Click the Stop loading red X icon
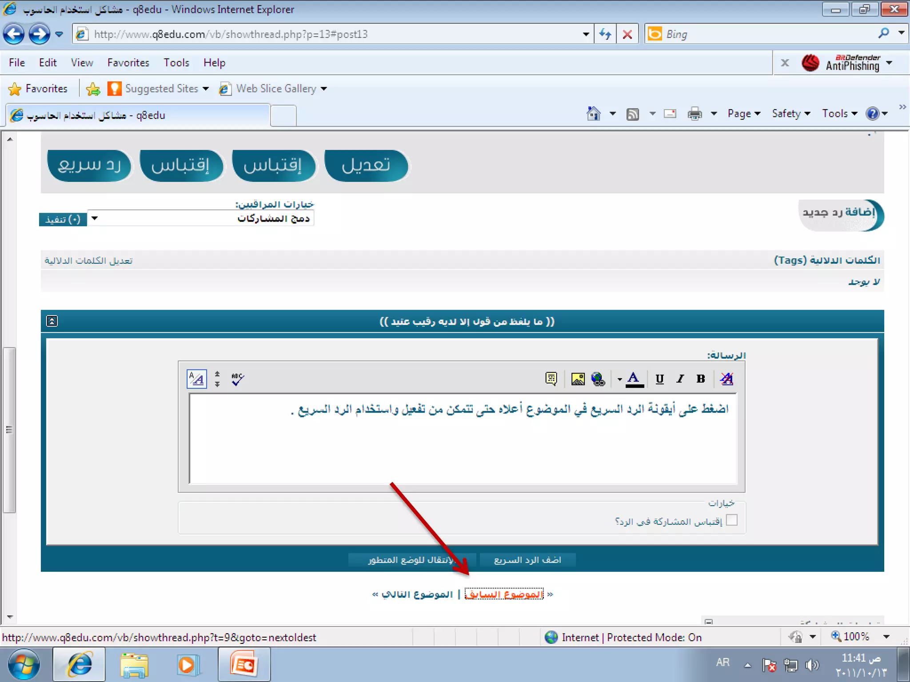This screenshot has width=910, height=682. click(x=627, y=34)
